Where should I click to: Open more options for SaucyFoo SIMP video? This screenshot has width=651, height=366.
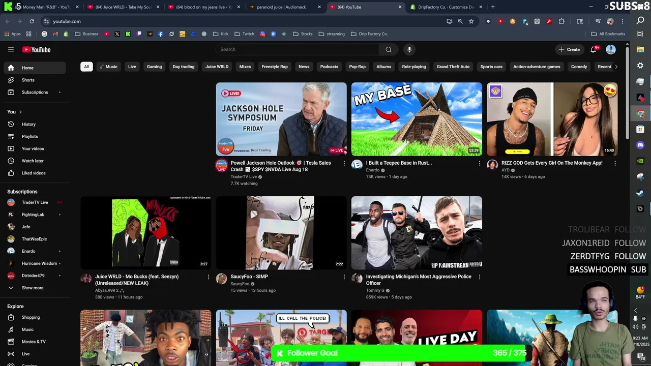344,277
